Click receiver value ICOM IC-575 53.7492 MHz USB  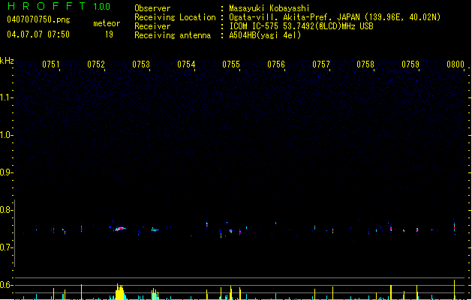coord(301,26)
